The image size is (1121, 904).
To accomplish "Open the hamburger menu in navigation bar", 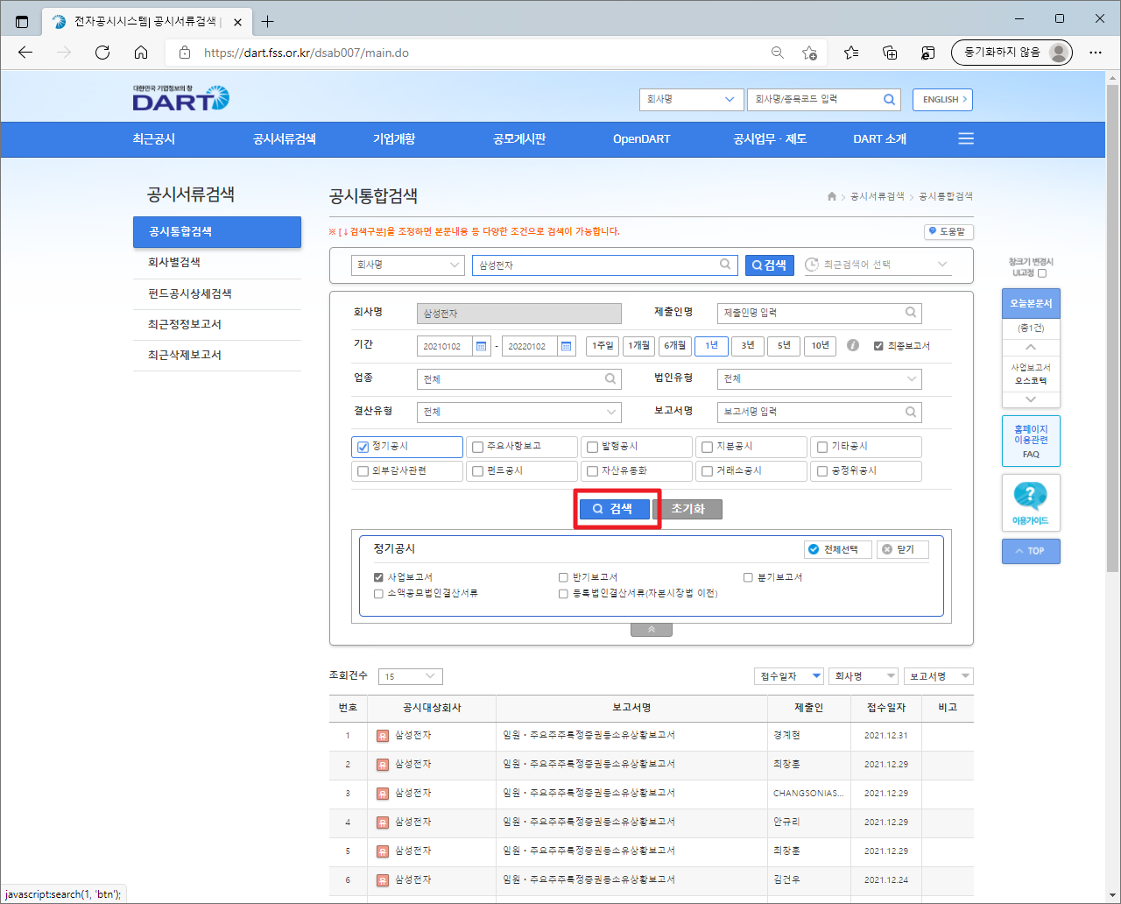I will pos(966,139).
